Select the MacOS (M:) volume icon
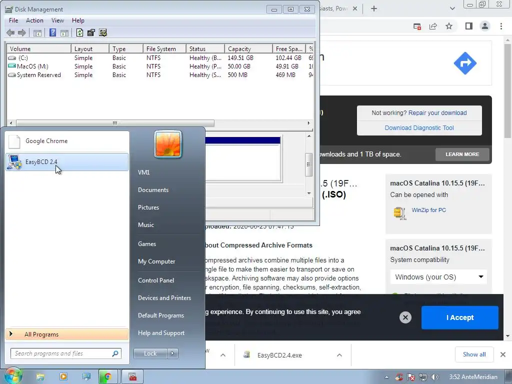 [12, 66]
